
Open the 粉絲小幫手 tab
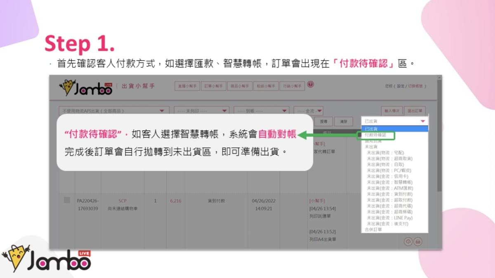pyautogui.click(x=266, y=86)
